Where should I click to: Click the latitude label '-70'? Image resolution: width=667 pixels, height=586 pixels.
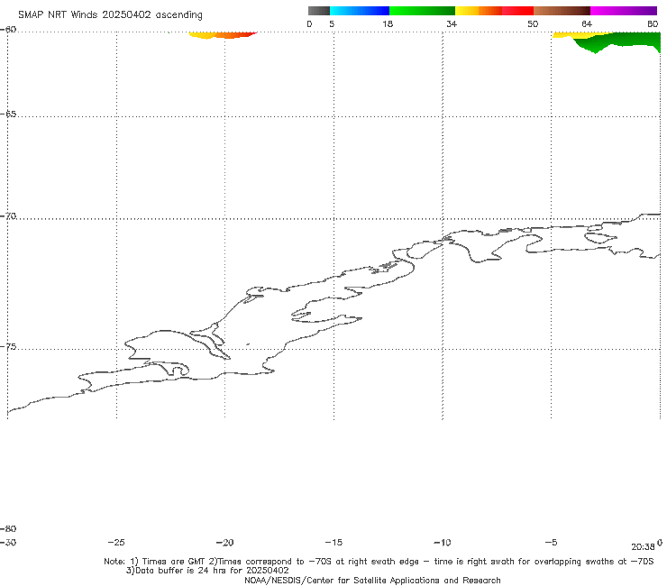click(8, 216)
